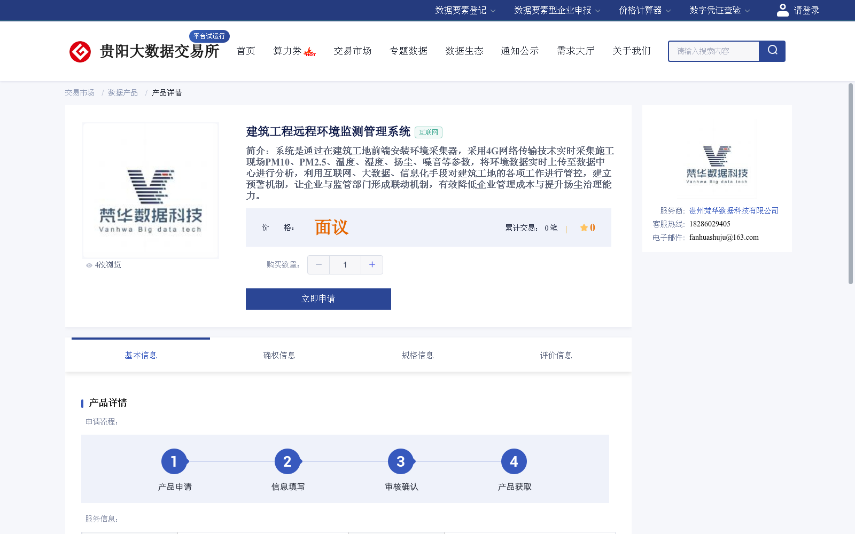This screenshot has height=534, width=855.
Task: Click the product title 建筑工程远程环境监测管理系统
Action: click(328, 131)
